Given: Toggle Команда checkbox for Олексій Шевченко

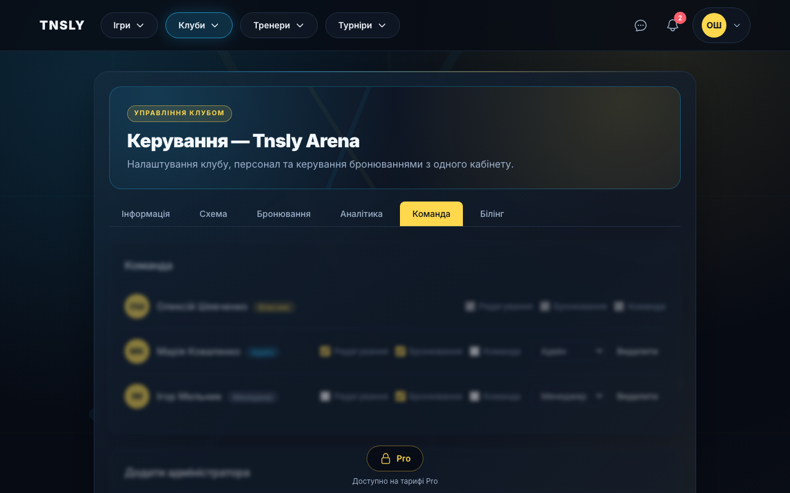Looking at the screenshot, I should tap(619, 306).
